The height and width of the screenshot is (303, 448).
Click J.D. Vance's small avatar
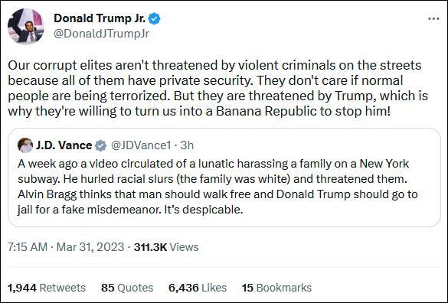[x=25, y=145]
